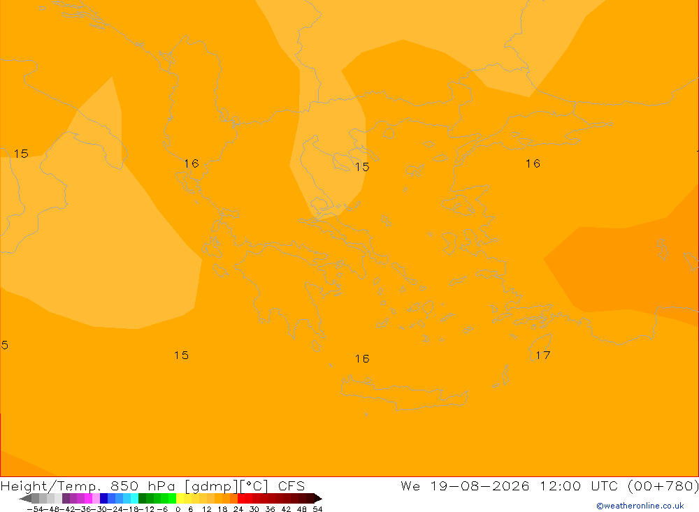
Task: Click the (00+780) forecast hour text
Action: pos(663,485)
